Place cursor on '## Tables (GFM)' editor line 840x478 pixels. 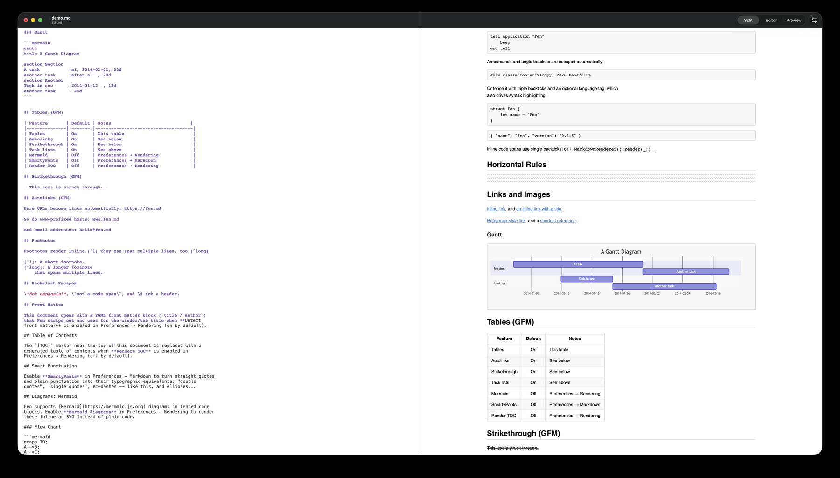43,112
